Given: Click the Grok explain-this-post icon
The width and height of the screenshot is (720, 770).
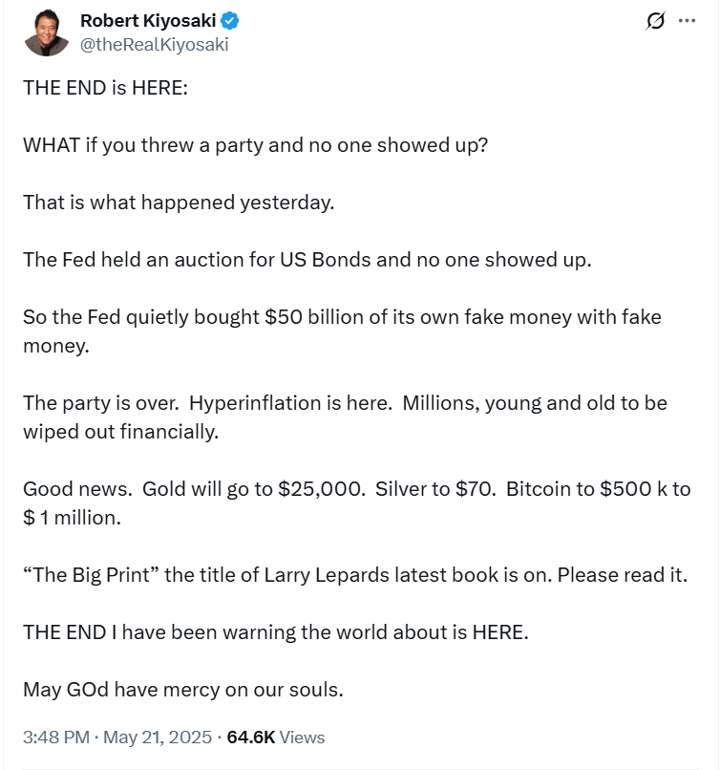Looking at the screenshot, I should (656, 21).
